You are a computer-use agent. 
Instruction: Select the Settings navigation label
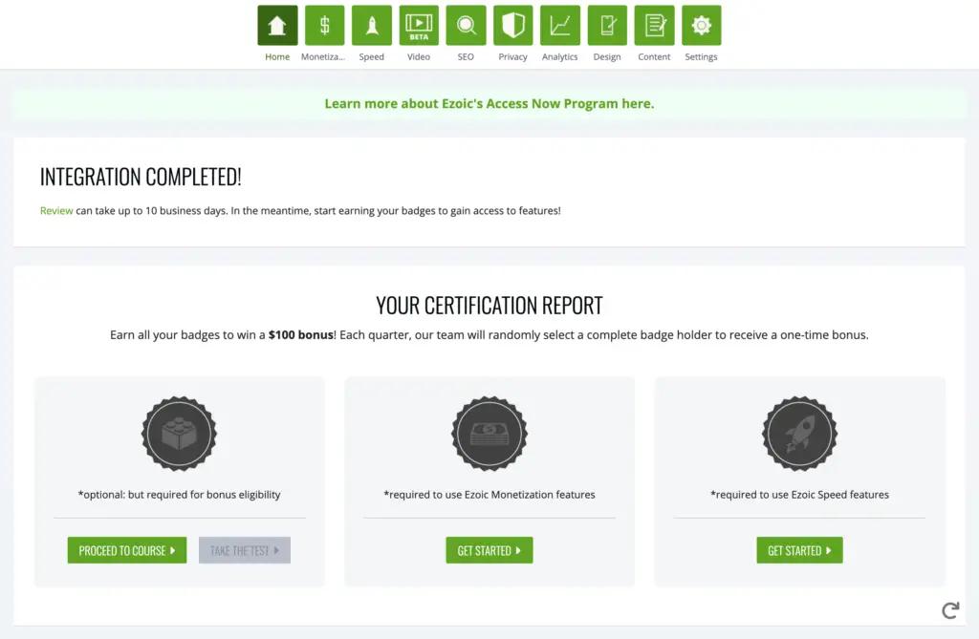[x=701, y=56]
